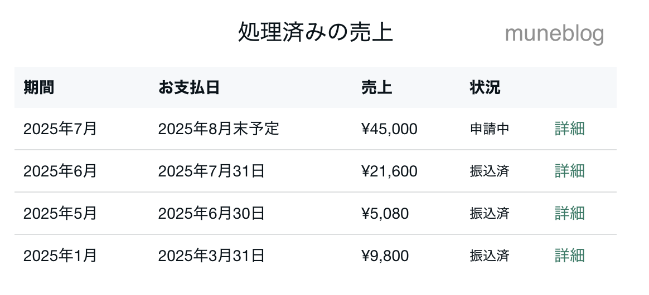This screenshot has width=649, height=295.
Task: Open 詳細 link for 2025年6月 row
Action: tap(569, 171)
